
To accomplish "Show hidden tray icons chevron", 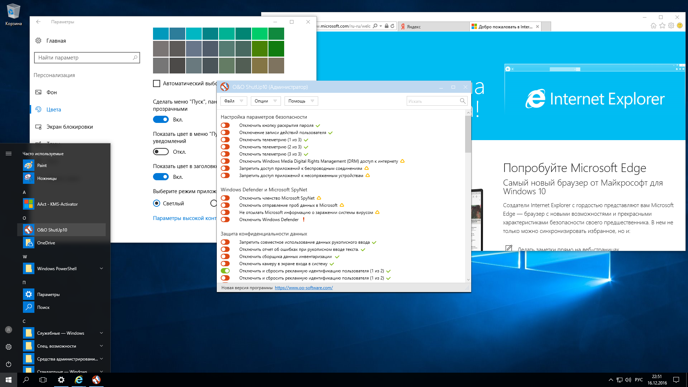I will (611, 380).
